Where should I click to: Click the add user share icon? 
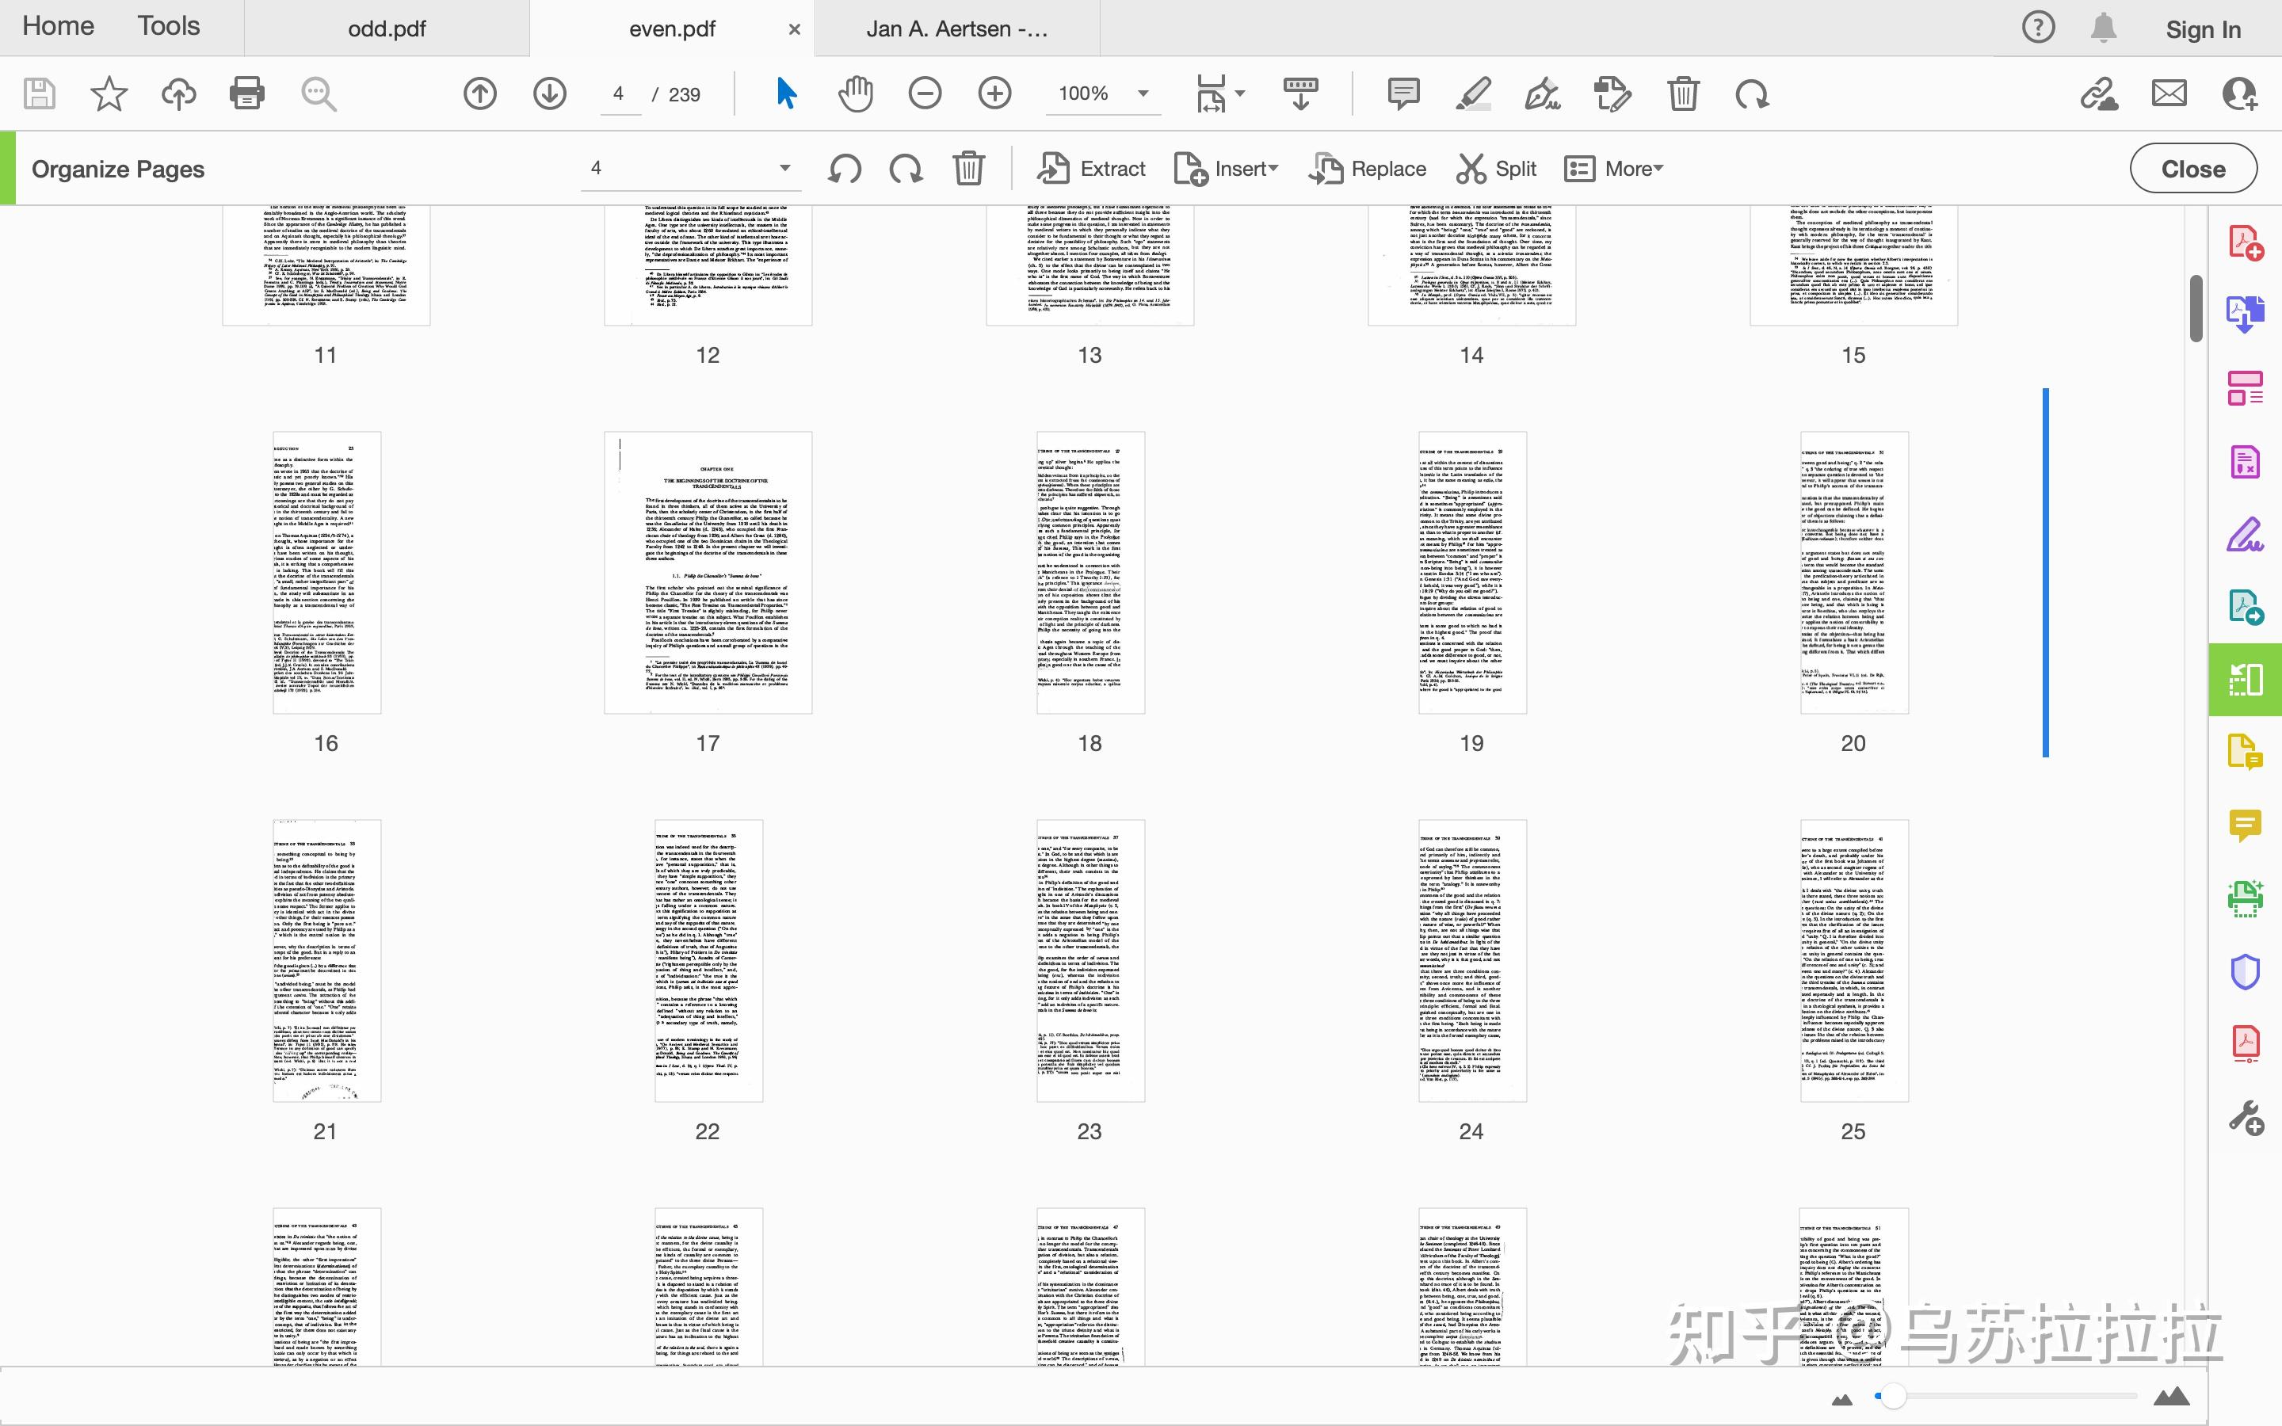tap(2239, 93)
